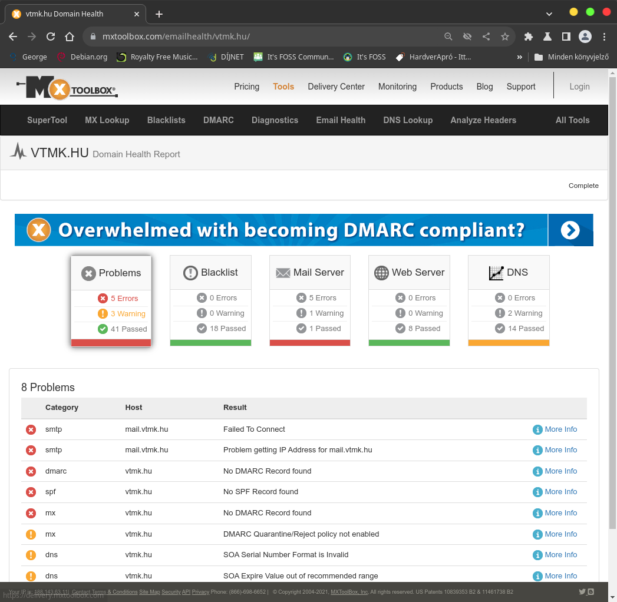The height and width of the screenshot is (602, 617).
Task: Click the crossed-out eye icon in address bar
Action: (467, 37)
